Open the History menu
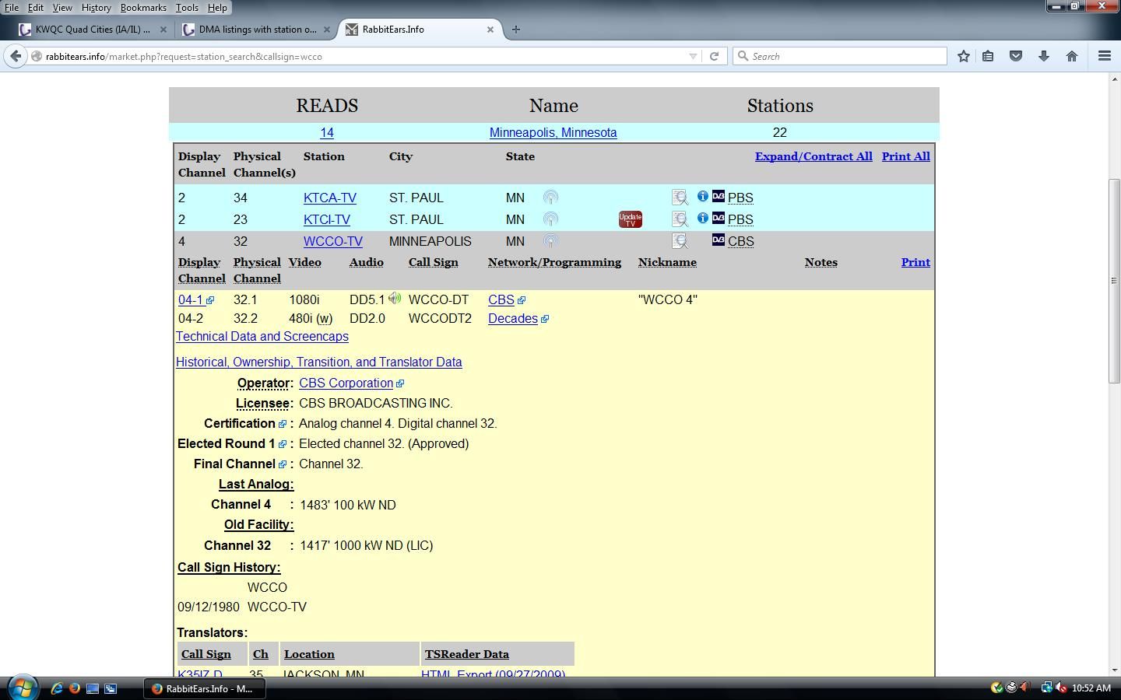 coord(96,7)
